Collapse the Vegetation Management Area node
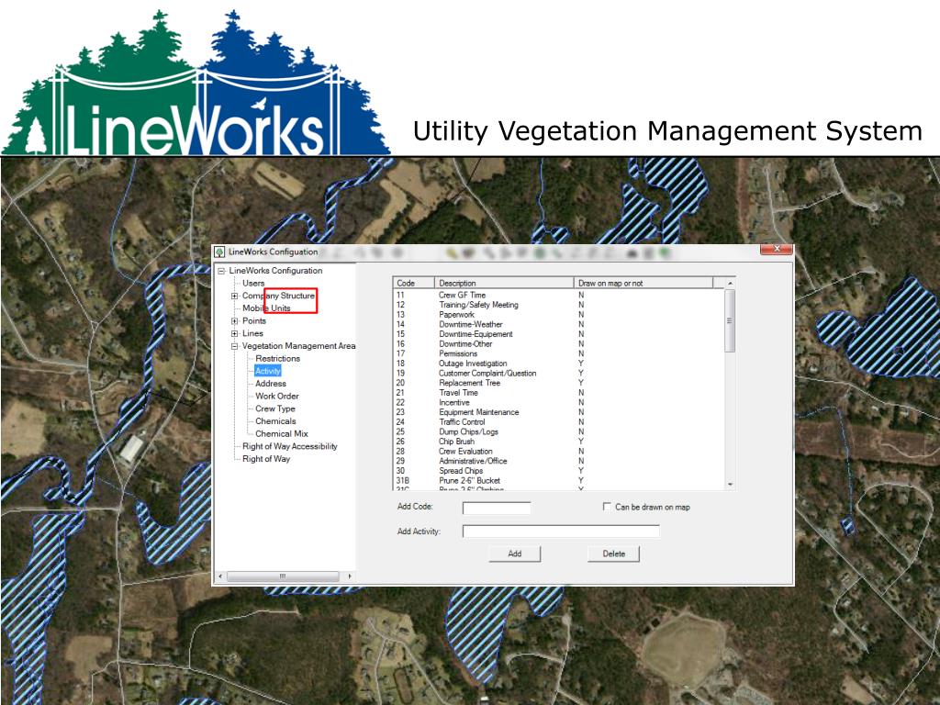 (234, 346)
